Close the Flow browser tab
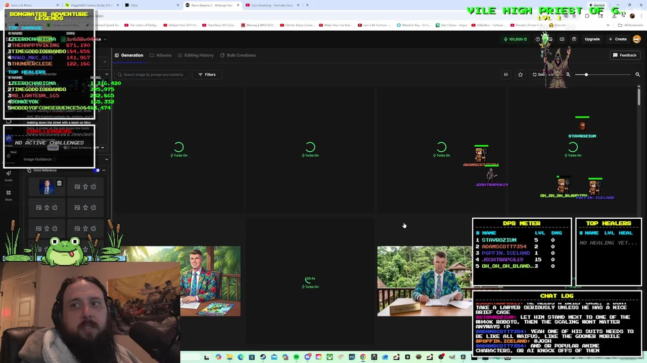 click(x=177, y=5)
